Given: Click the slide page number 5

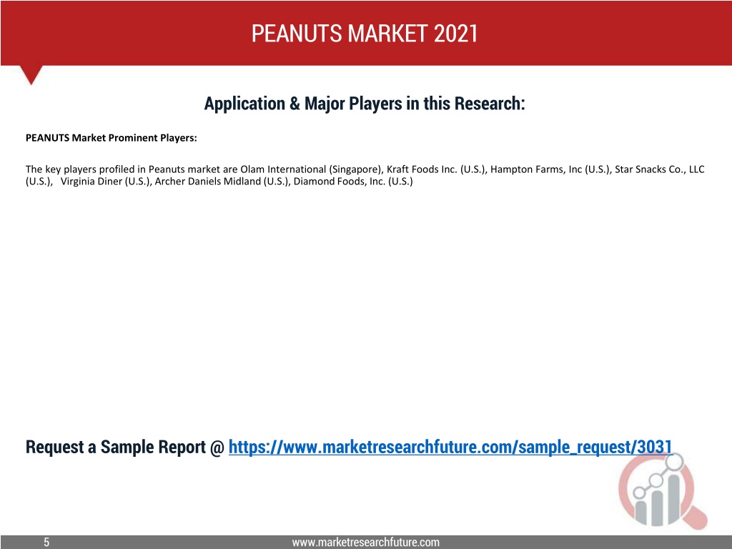Looking at the screenshot, I should coord(46,542).
